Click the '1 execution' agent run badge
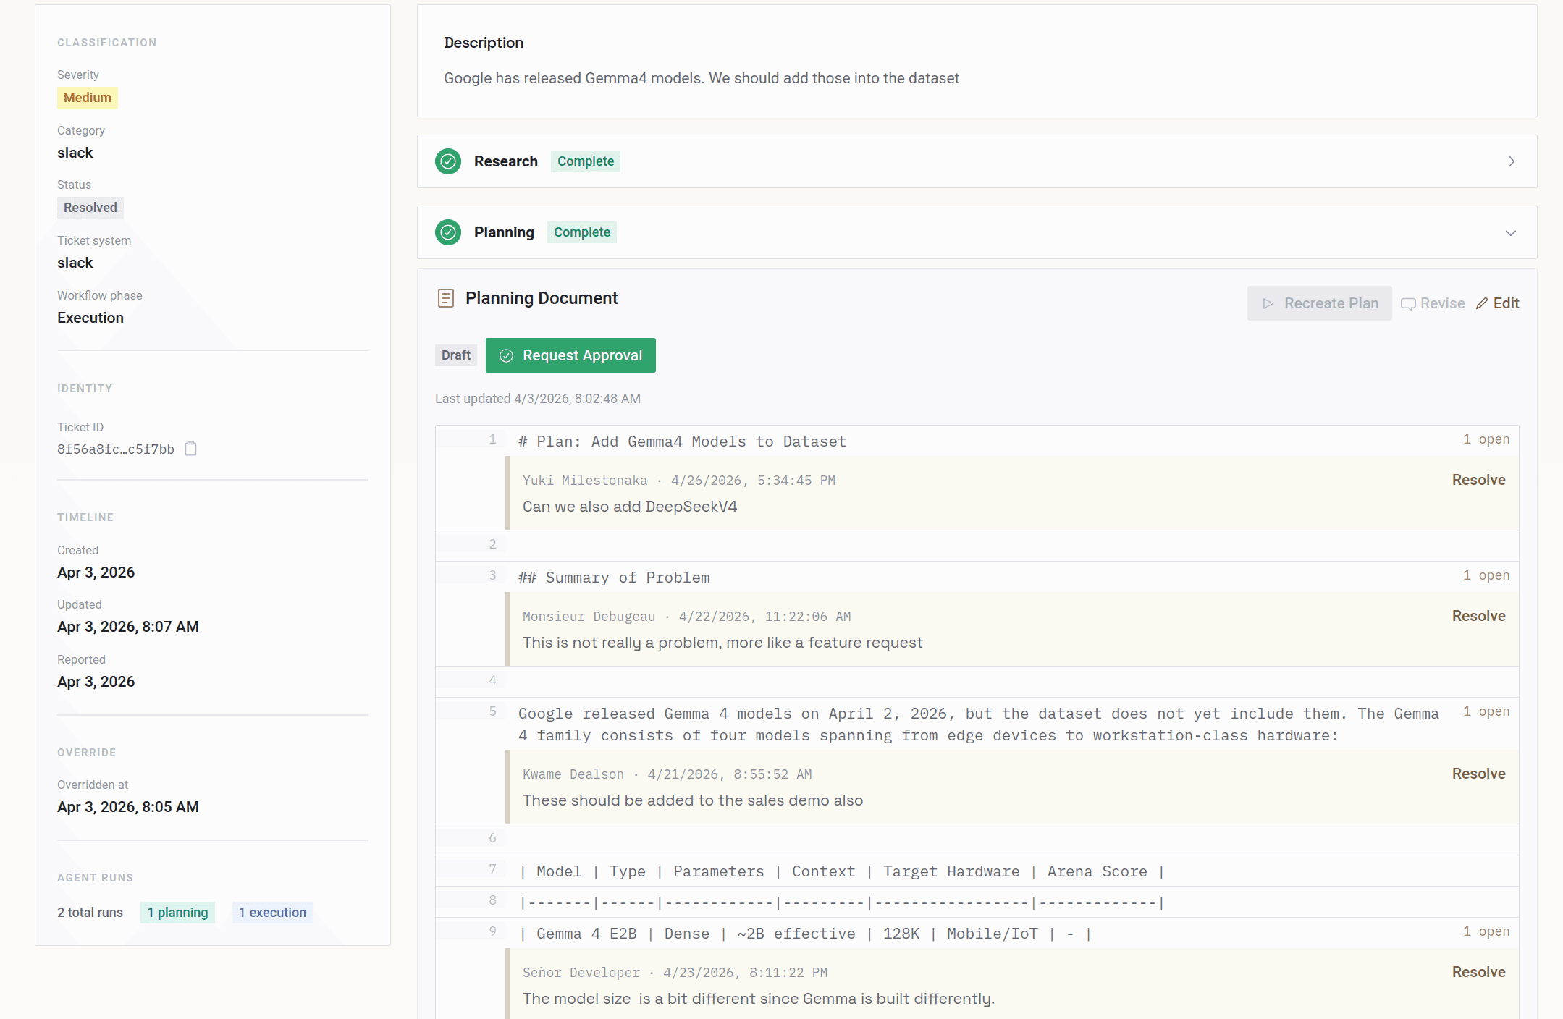Image resolution: width=1563 pixels, height=1019 pixels. [272, 913]
